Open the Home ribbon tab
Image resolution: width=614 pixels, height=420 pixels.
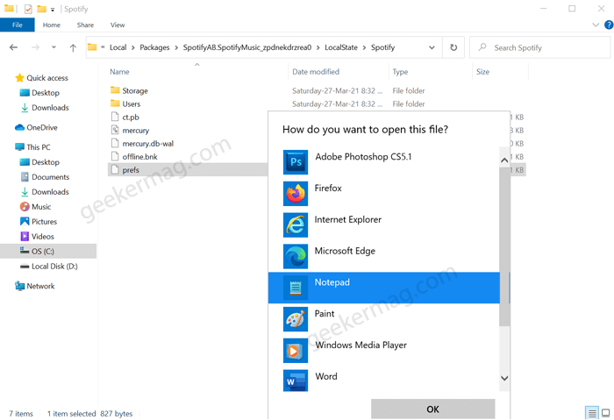tap(51, 25)
